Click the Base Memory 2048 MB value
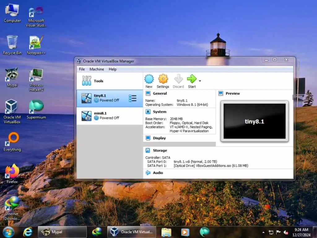317x238 pixels. pyautogui.click(x=176, y=119)
